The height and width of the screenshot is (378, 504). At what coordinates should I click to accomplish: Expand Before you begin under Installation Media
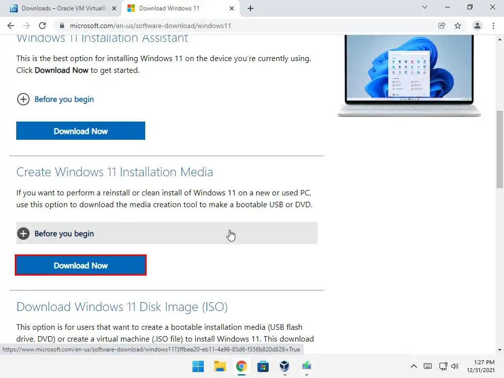(x=167, y=233)
